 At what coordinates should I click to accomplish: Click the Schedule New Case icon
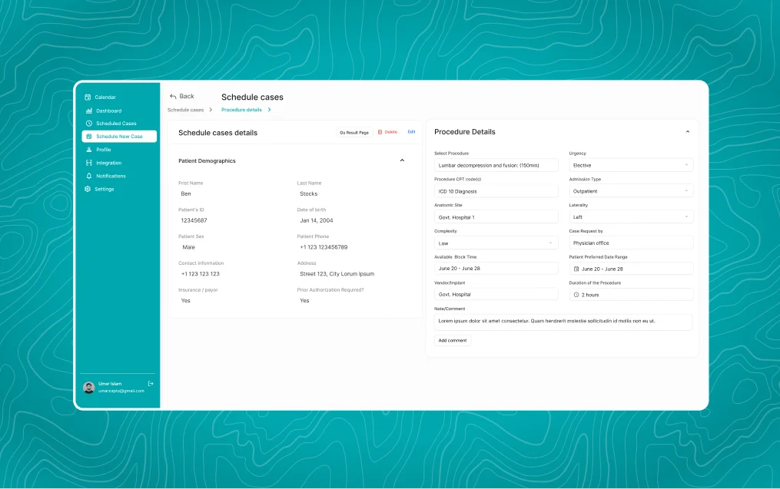click(x=89, y=136)
